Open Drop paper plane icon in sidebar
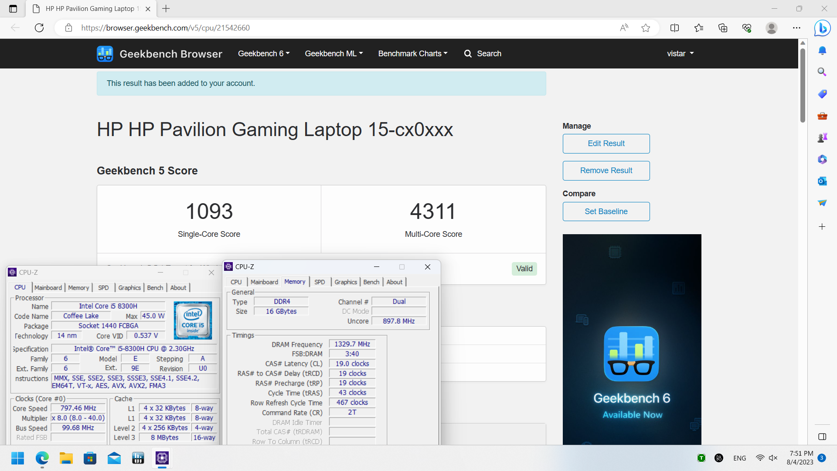This screenshot has width=837, height=471. point(822,203)
